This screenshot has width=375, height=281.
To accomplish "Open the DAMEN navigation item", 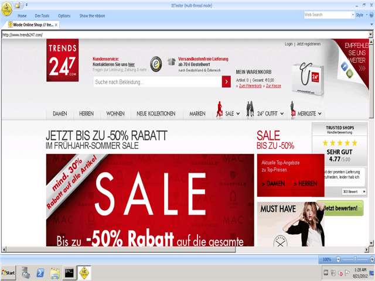I will [60, 114].
